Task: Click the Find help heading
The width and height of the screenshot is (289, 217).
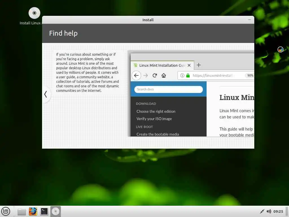Action: point(64,33)
